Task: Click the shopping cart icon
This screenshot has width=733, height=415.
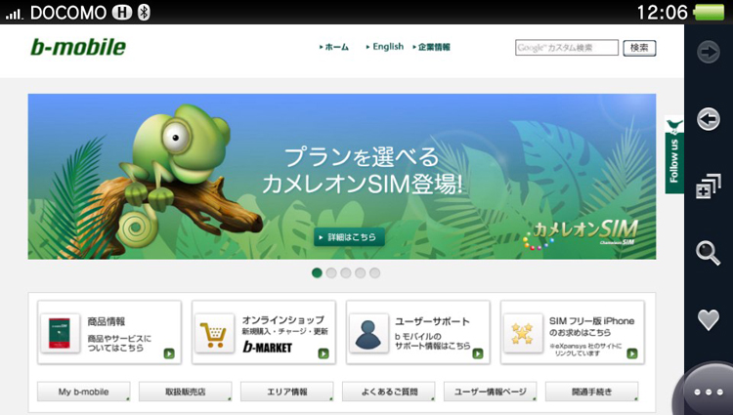Action: pos(214,333)
